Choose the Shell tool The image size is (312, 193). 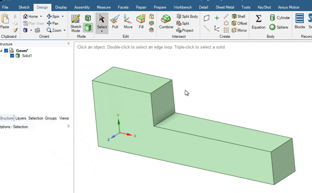[x=238, y=16]
